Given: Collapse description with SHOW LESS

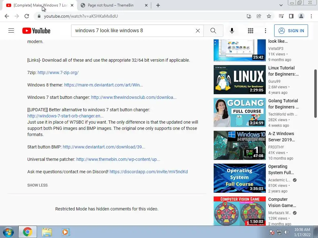Looking at the screenshot, I should tap(37, 185).
